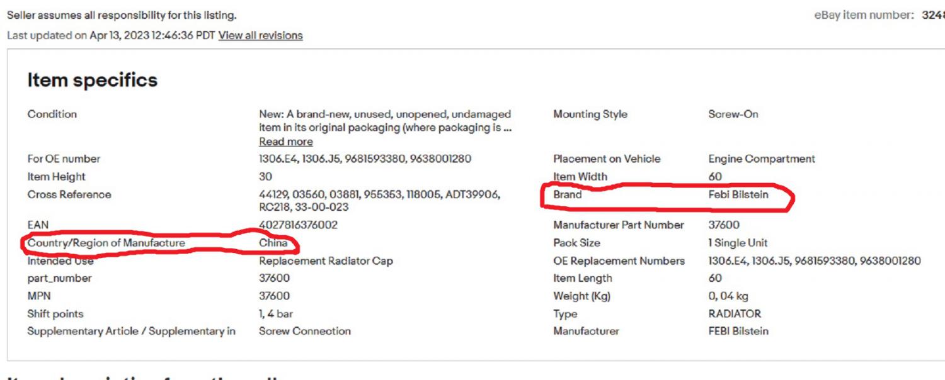The height and width of the screenshot is (380, 945).
Task: Click the Country/Region of Manufacture label
Action: click(x=106, y=242)
